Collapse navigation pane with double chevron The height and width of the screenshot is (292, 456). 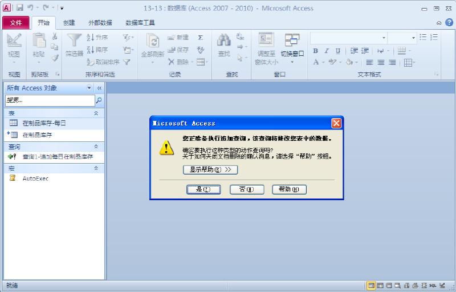[99, 88]
